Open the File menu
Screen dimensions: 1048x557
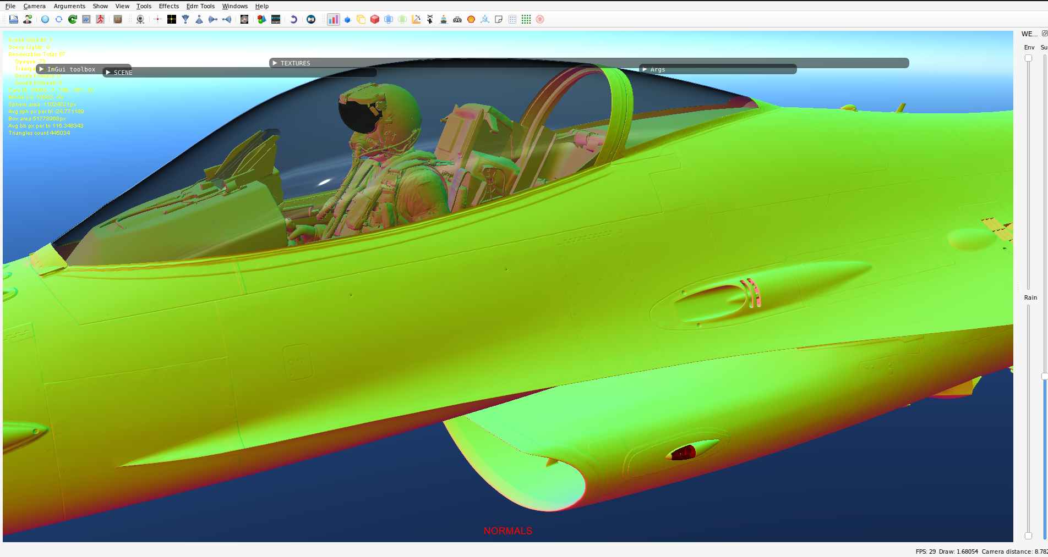point(10,6)
